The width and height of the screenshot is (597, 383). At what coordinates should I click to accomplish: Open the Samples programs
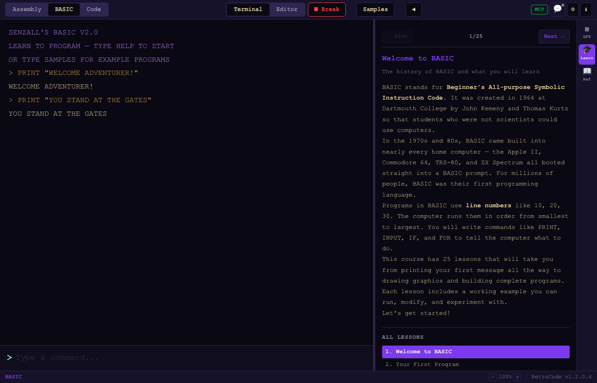tap(375, 9)
